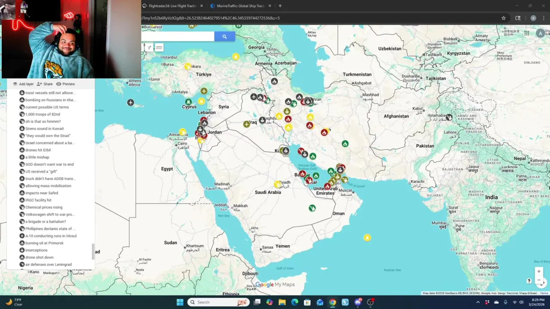Click the olive airplane marker in southern Türkiye
The width and height of the screenshot is (550, 309).
click(204, 91)
